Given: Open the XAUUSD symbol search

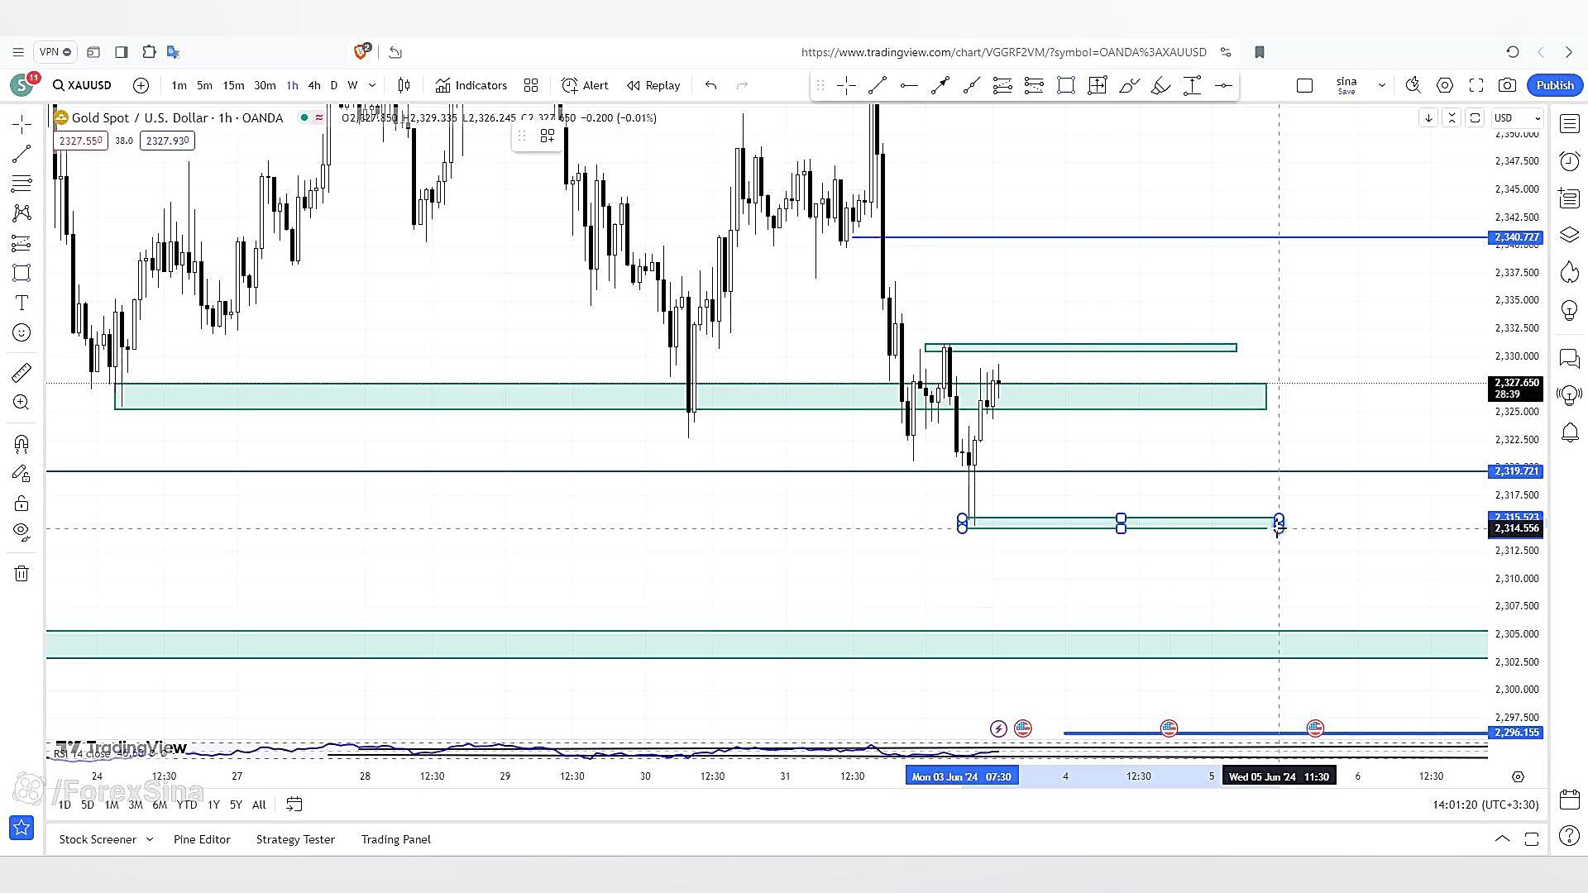Looking at the screenshot, I should 82,85.
